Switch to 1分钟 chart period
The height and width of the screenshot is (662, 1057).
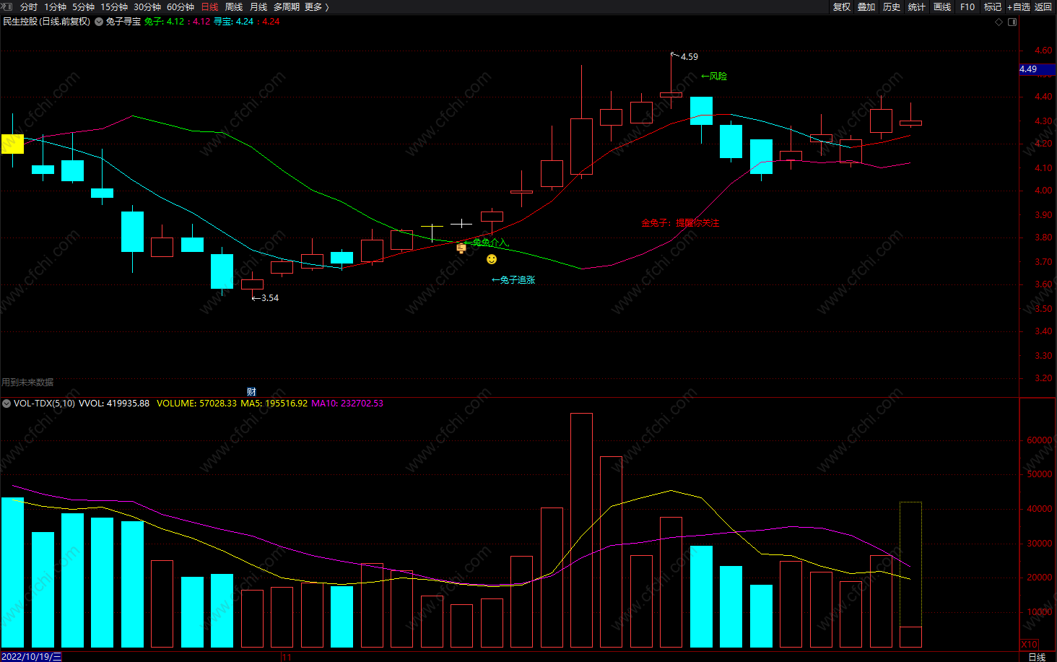click(x=55, y=6)
